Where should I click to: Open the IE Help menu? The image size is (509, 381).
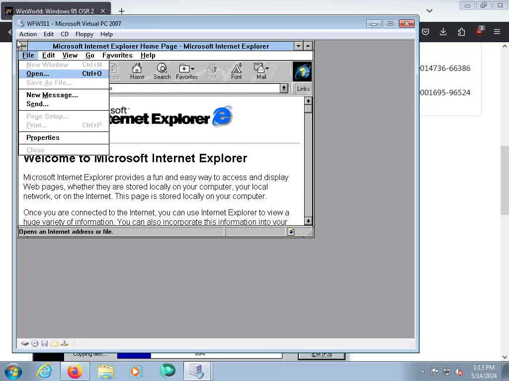tap(148, 56)
